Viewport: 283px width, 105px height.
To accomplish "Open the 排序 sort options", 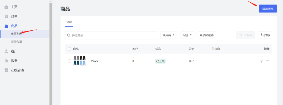I will 265,35.
